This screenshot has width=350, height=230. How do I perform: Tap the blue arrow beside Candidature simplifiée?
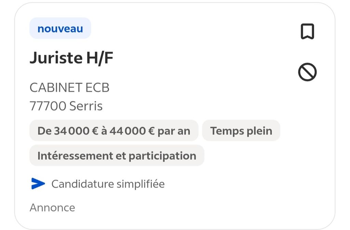coord(38,184)
